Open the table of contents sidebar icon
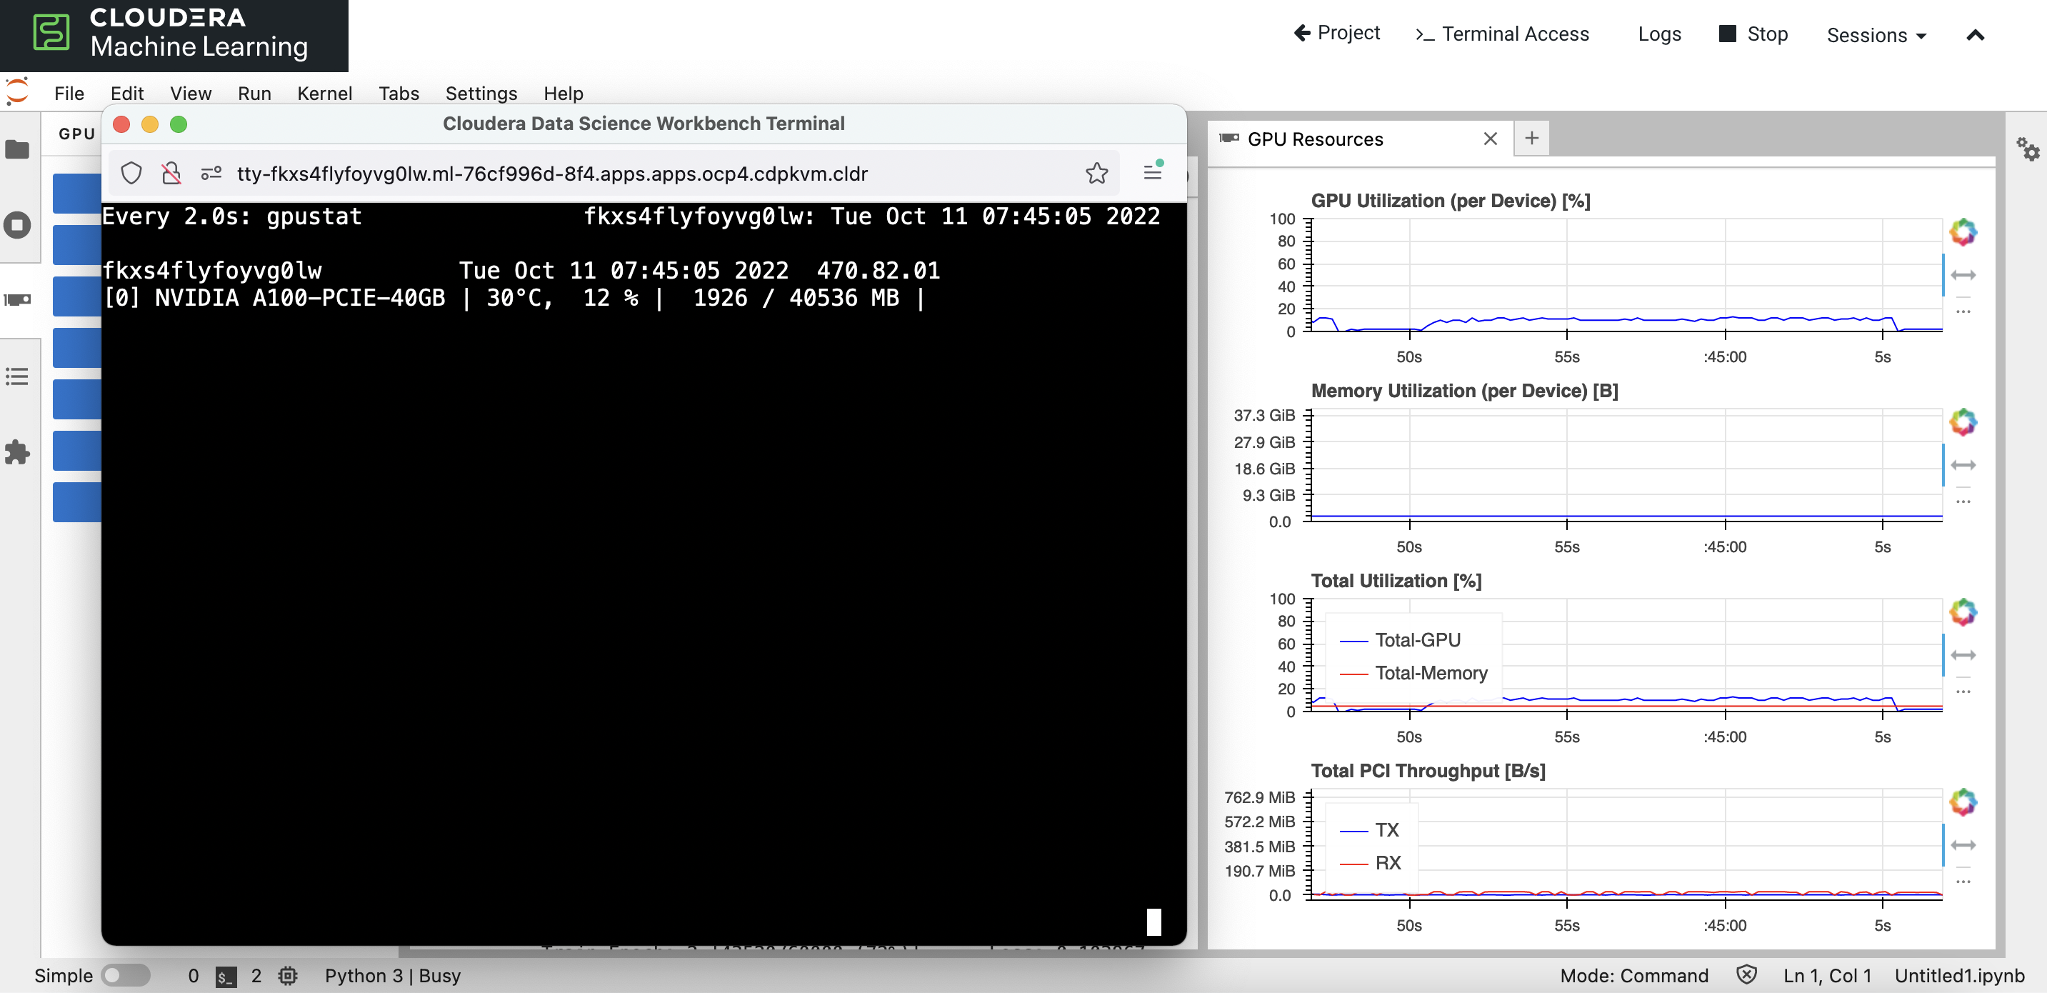The height and width of the screenshot is (993, 2047). pyautogui.click(x=17, y=376)
